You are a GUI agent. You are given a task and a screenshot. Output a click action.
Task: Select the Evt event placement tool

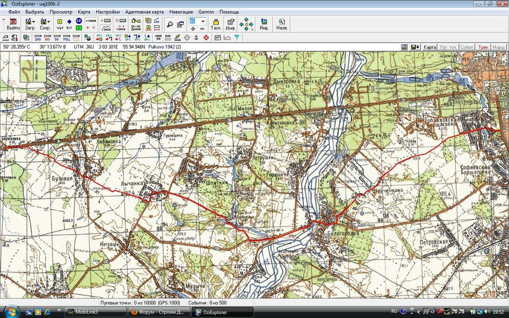[x=69, y=24]
